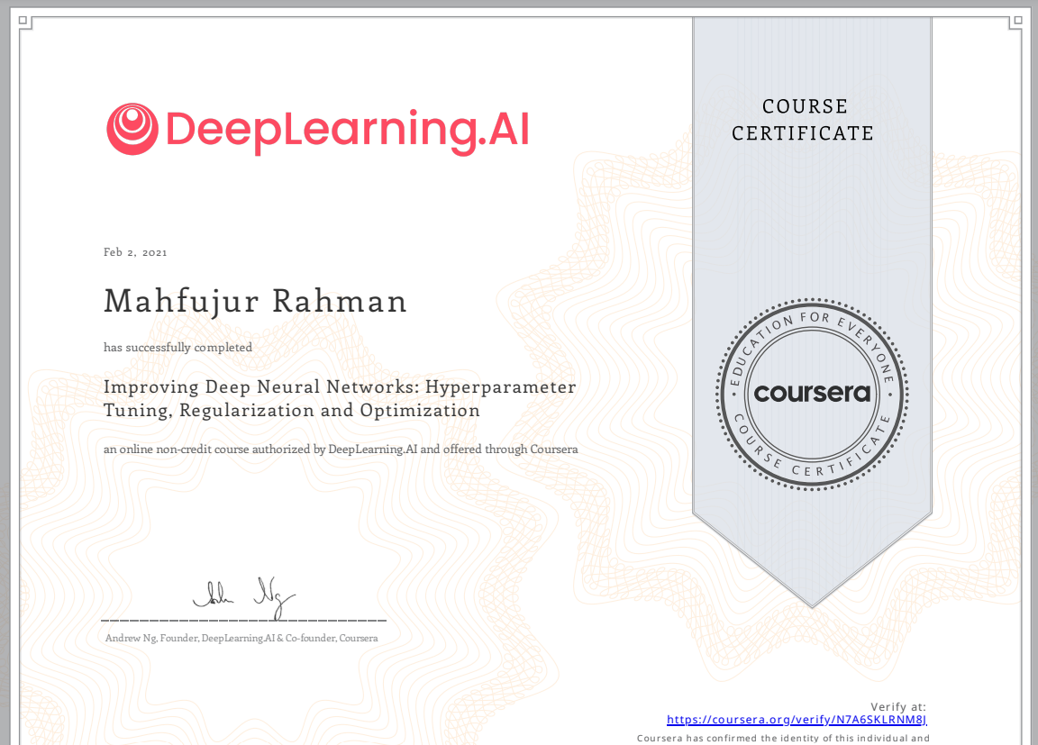Click the Andrew Ng, Founder caption text
The width and height of the screenshot is (1038, 745).
click(x=241, y=638)
